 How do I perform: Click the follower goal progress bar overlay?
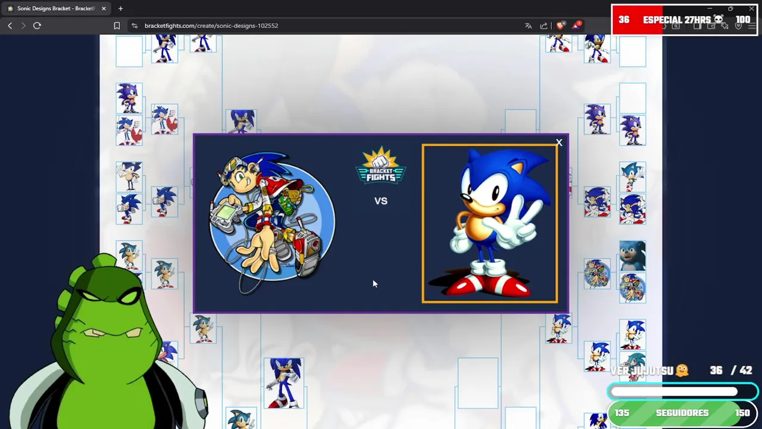click(x=683, y=391)
